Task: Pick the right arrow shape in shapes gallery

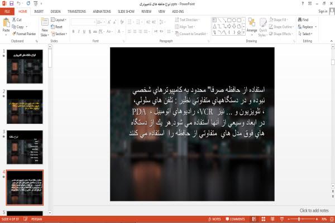Action: (229, 26)
